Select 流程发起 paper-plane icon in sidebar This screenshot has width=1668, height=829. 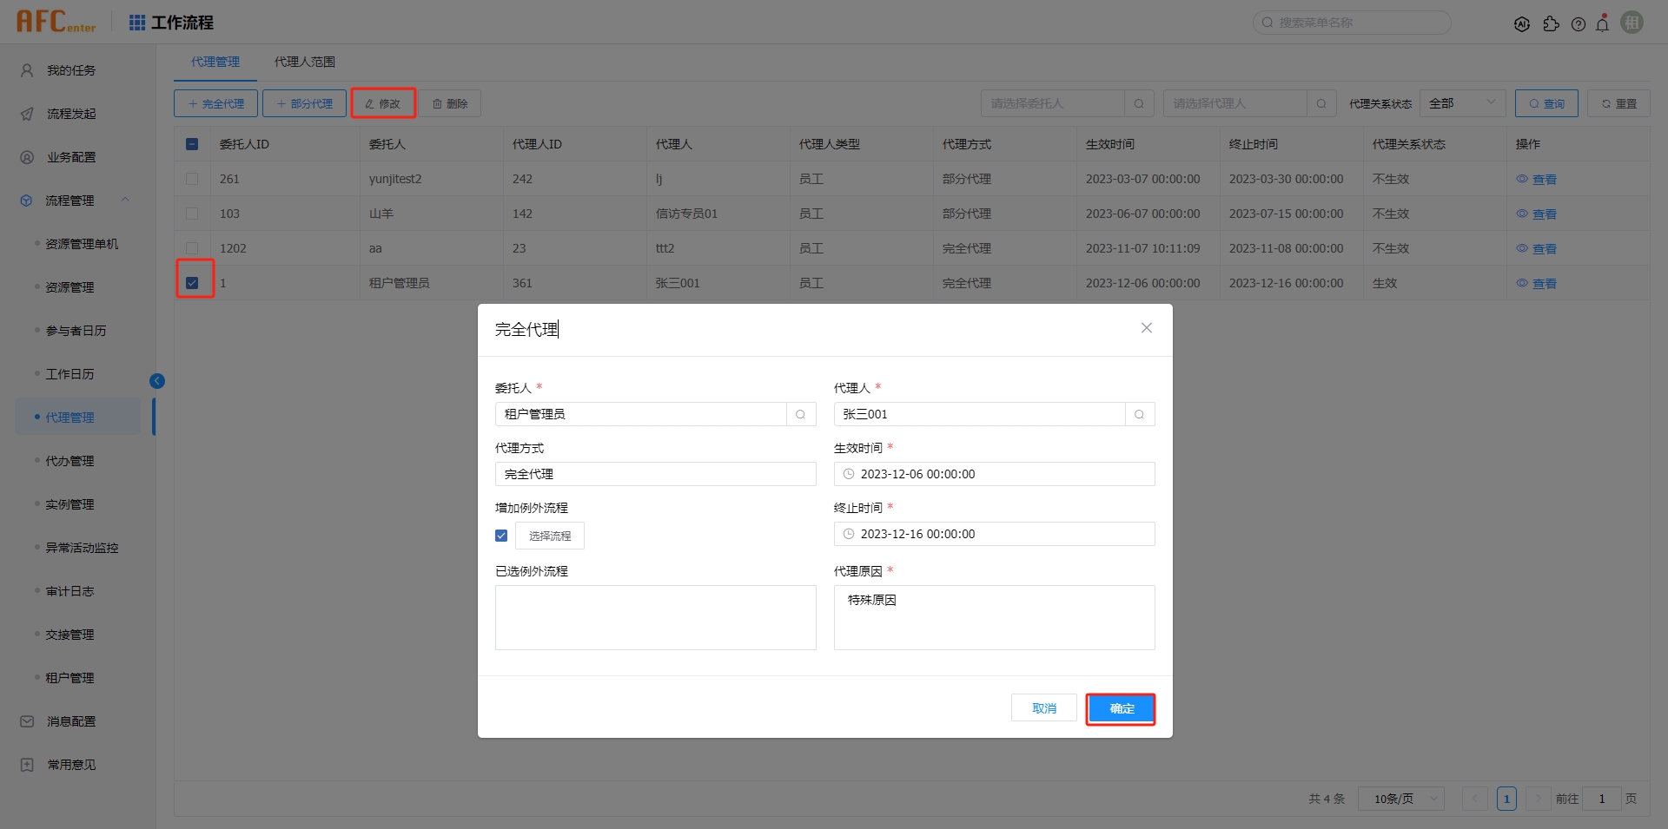click(x=26, y=113)
